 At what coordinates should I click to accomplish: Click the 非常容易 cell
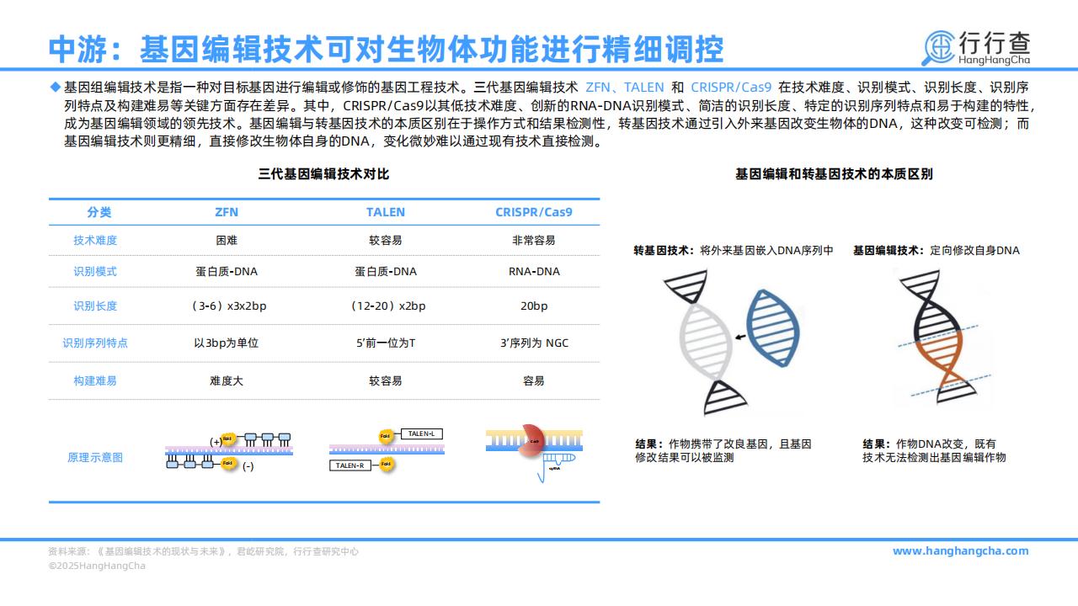coord(534,240)
